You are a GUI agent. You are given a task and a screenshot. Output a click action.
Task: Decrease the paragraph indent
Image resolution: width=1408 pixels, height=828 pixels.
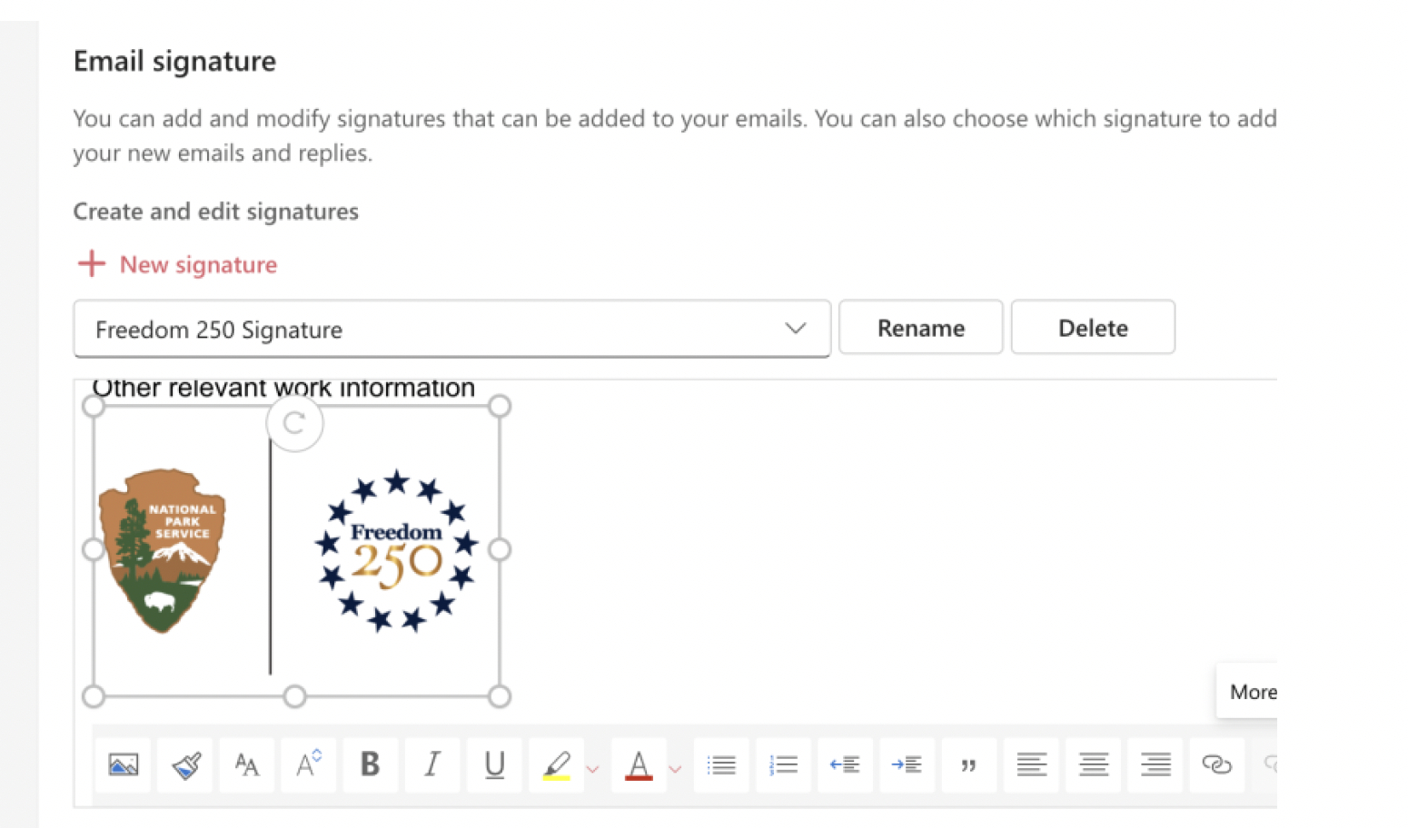[845, 765]
